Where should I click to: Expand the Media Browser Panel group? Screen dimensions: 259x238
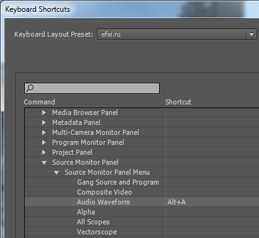43,112
